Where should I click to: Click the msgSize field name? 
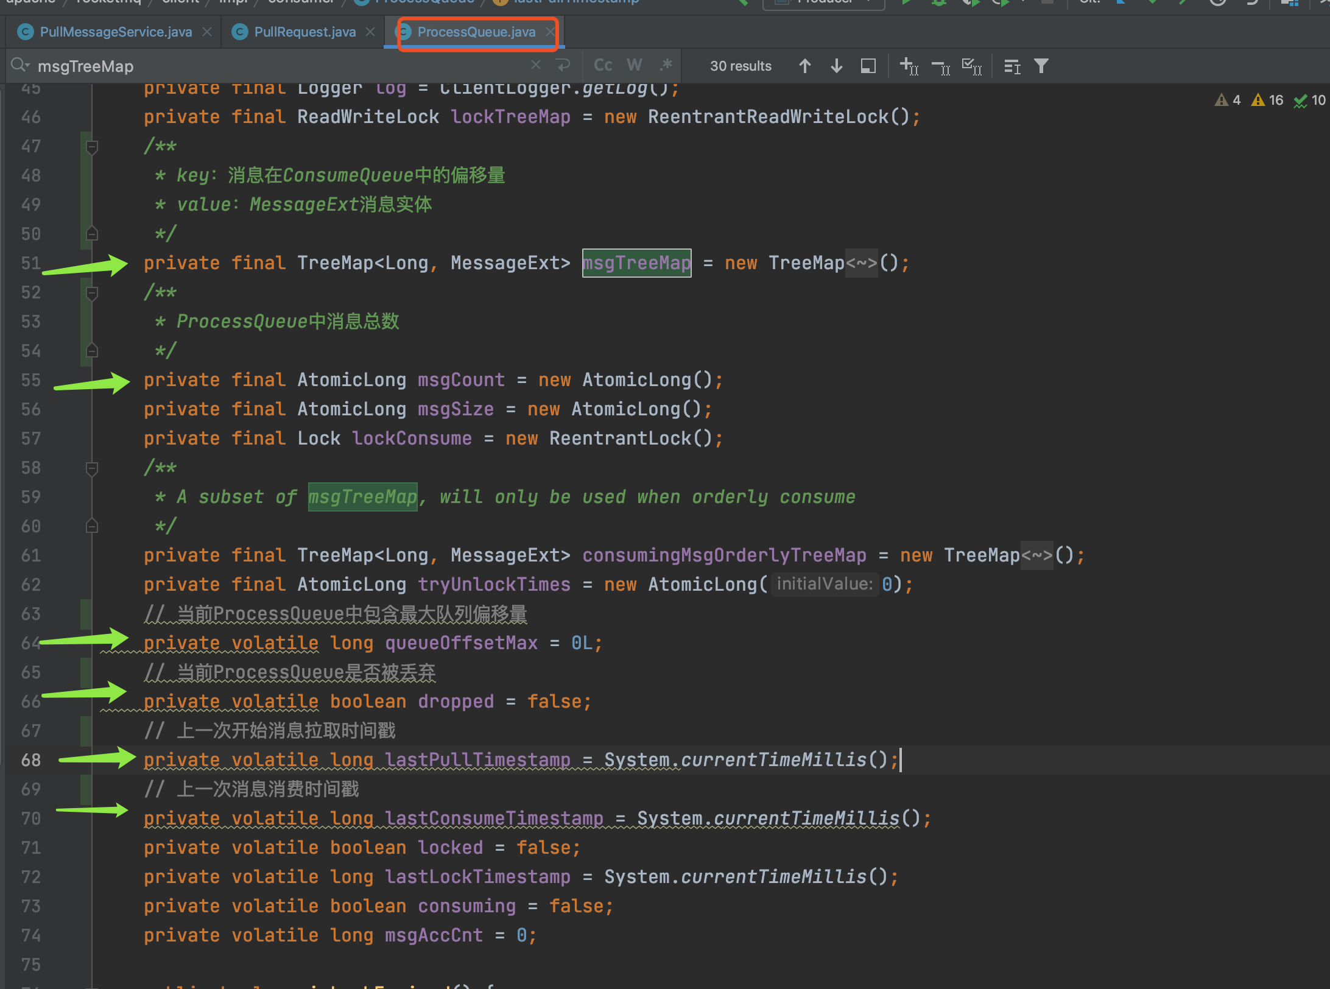(x=456, y=409)
